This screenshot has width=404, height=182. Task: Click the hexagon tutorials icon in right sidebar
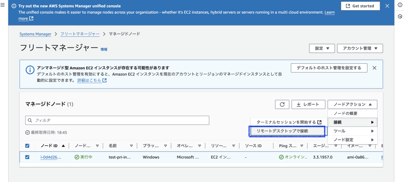400,16
